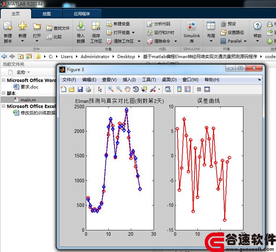Click the Layout (布局) icon

(211, 26)
